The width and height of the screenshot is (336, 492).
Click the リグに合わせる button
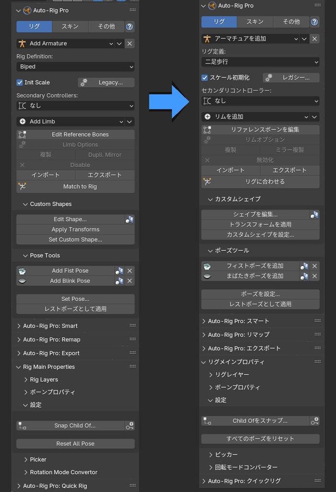(260, 182)
